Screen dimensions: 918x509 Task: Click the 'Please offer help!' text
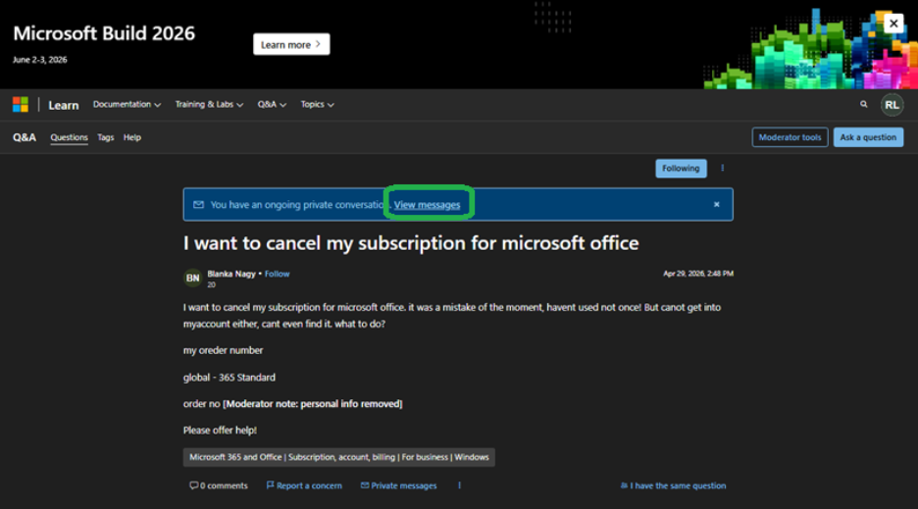click(220, 430)
